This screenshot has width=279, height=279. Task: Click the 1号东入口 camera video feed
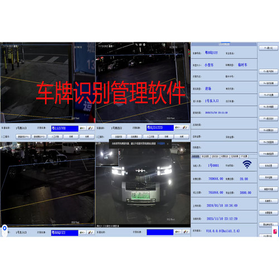point(47,184)
